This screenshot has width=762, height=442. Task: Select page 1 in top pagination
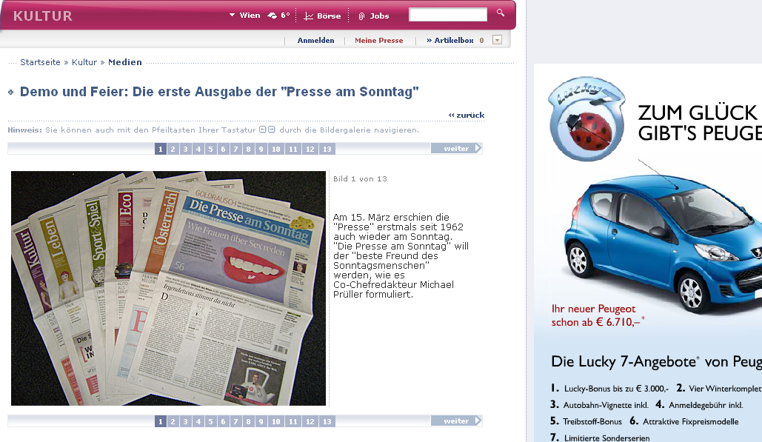(x=161, y=149)
